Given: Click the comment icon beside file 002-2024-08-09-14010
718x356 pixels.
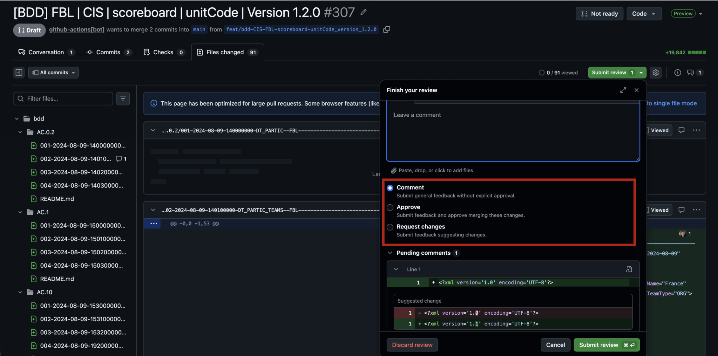Looking at the screenshot, I should 119,159.
